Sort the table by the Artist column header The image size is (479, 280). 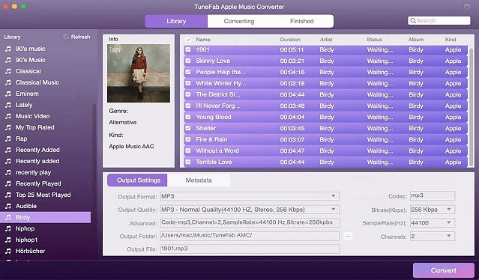pyautogui.click(x=326, y=40)
